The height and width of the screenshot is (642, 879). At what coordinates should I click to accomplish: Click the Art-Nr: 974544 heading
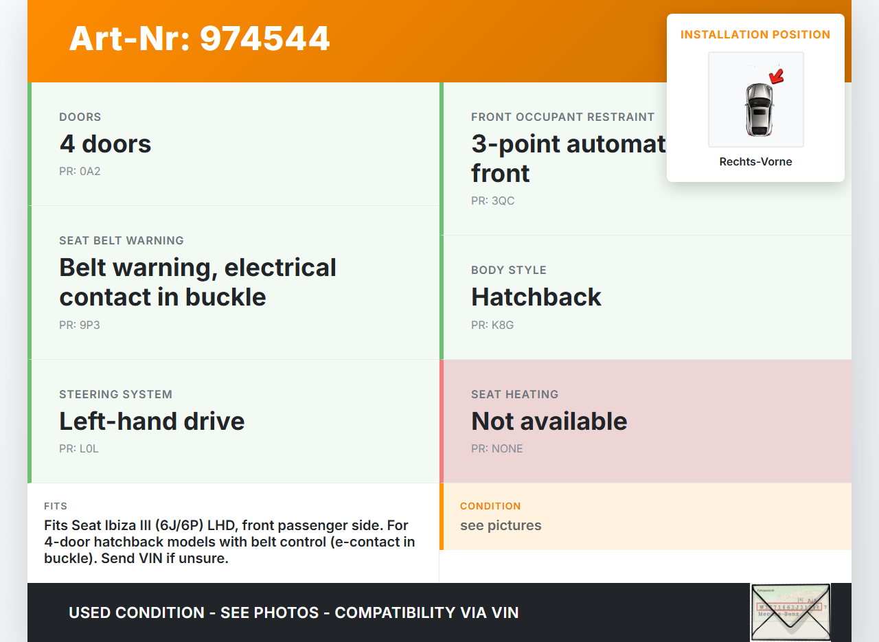(199, 38)
